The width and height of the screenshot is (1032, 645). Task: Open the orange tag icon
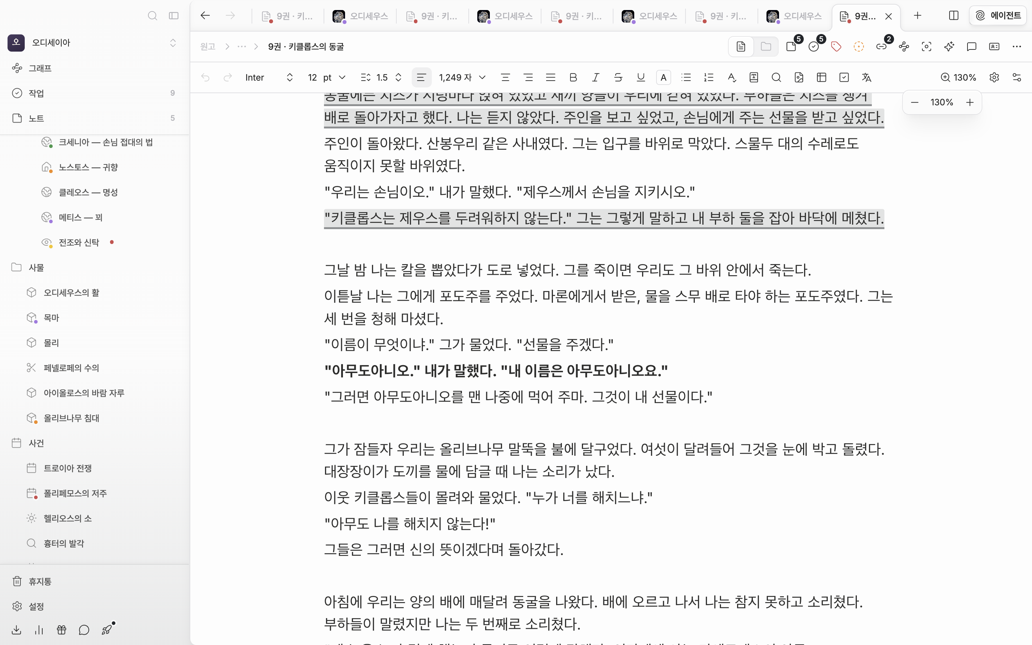[x=836, y=47]
